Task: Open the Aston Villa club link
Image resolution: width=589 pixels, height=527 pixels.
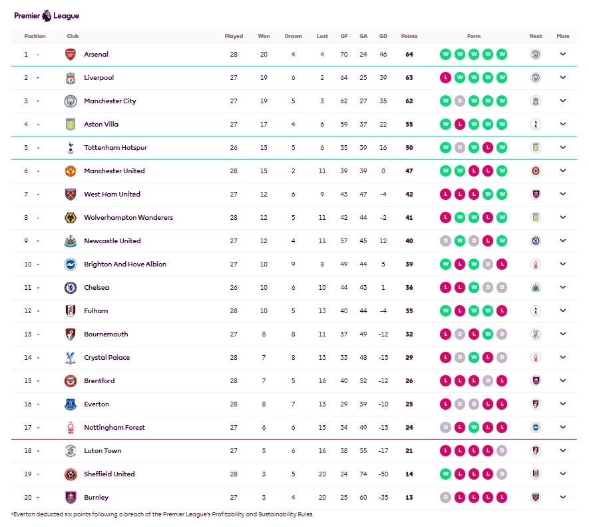Action: pos(101,125)
